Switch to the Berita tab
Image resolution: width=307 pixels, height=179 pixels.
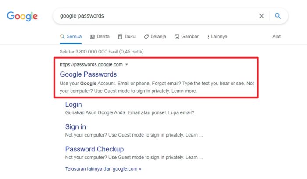coord(100,36)
